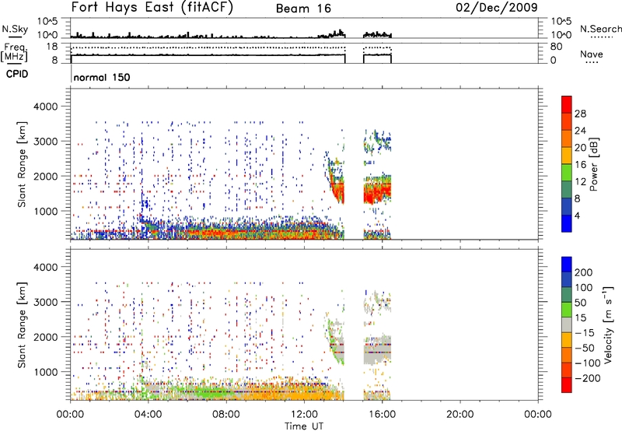Click the '20:00' time tick label
This screenshot has height=431, width=622.
460,415
